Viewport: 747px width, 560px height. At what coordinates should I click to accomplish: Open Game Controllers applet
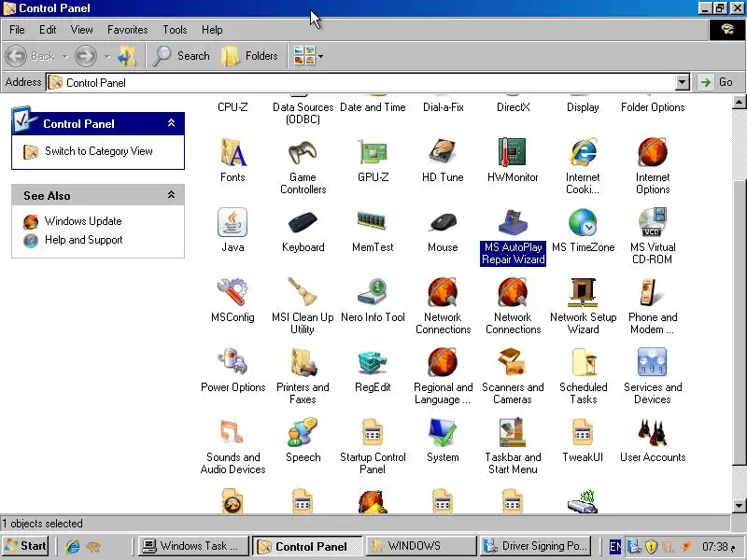click(303, 152)
